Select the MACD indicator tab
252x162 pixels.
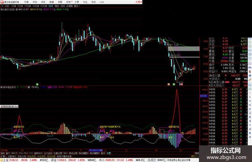(14, 153)
